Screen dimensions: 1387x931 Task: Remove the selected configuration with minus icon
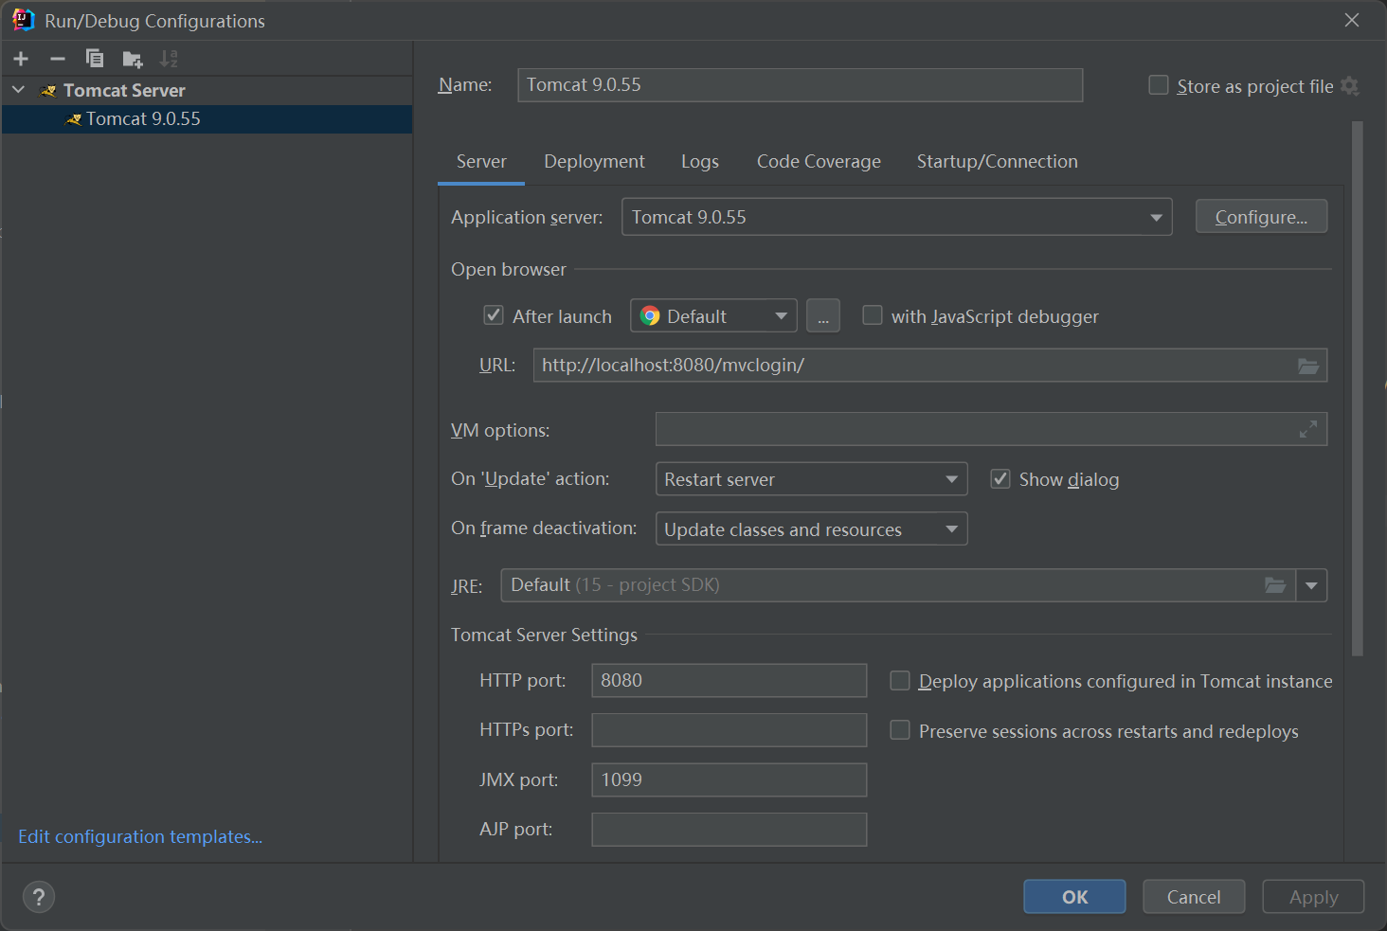coord(58,59)
